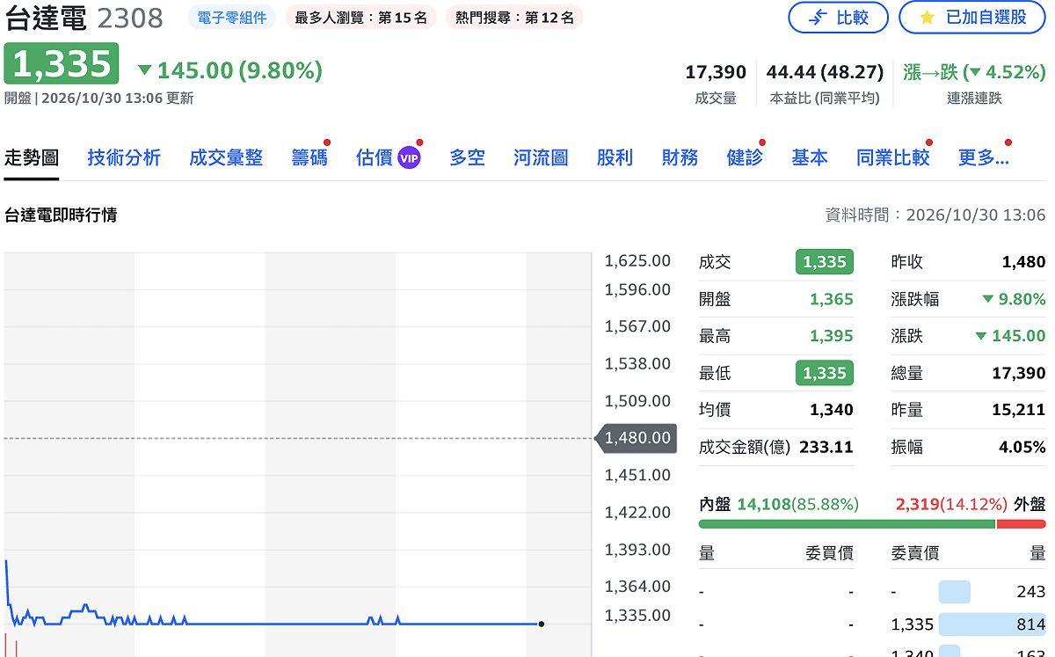Click the 比較 compare button
The image size is (1055, 657).
pyautogui.click(x=838, y=18)
